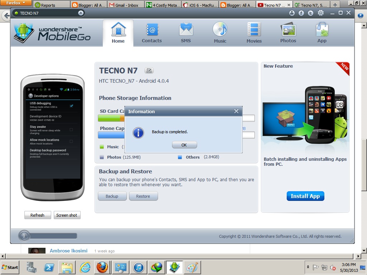Click the Facebook share icon in title bar
Screen dimensions: 367x275
pyautogui.click(x=301, y=13)
